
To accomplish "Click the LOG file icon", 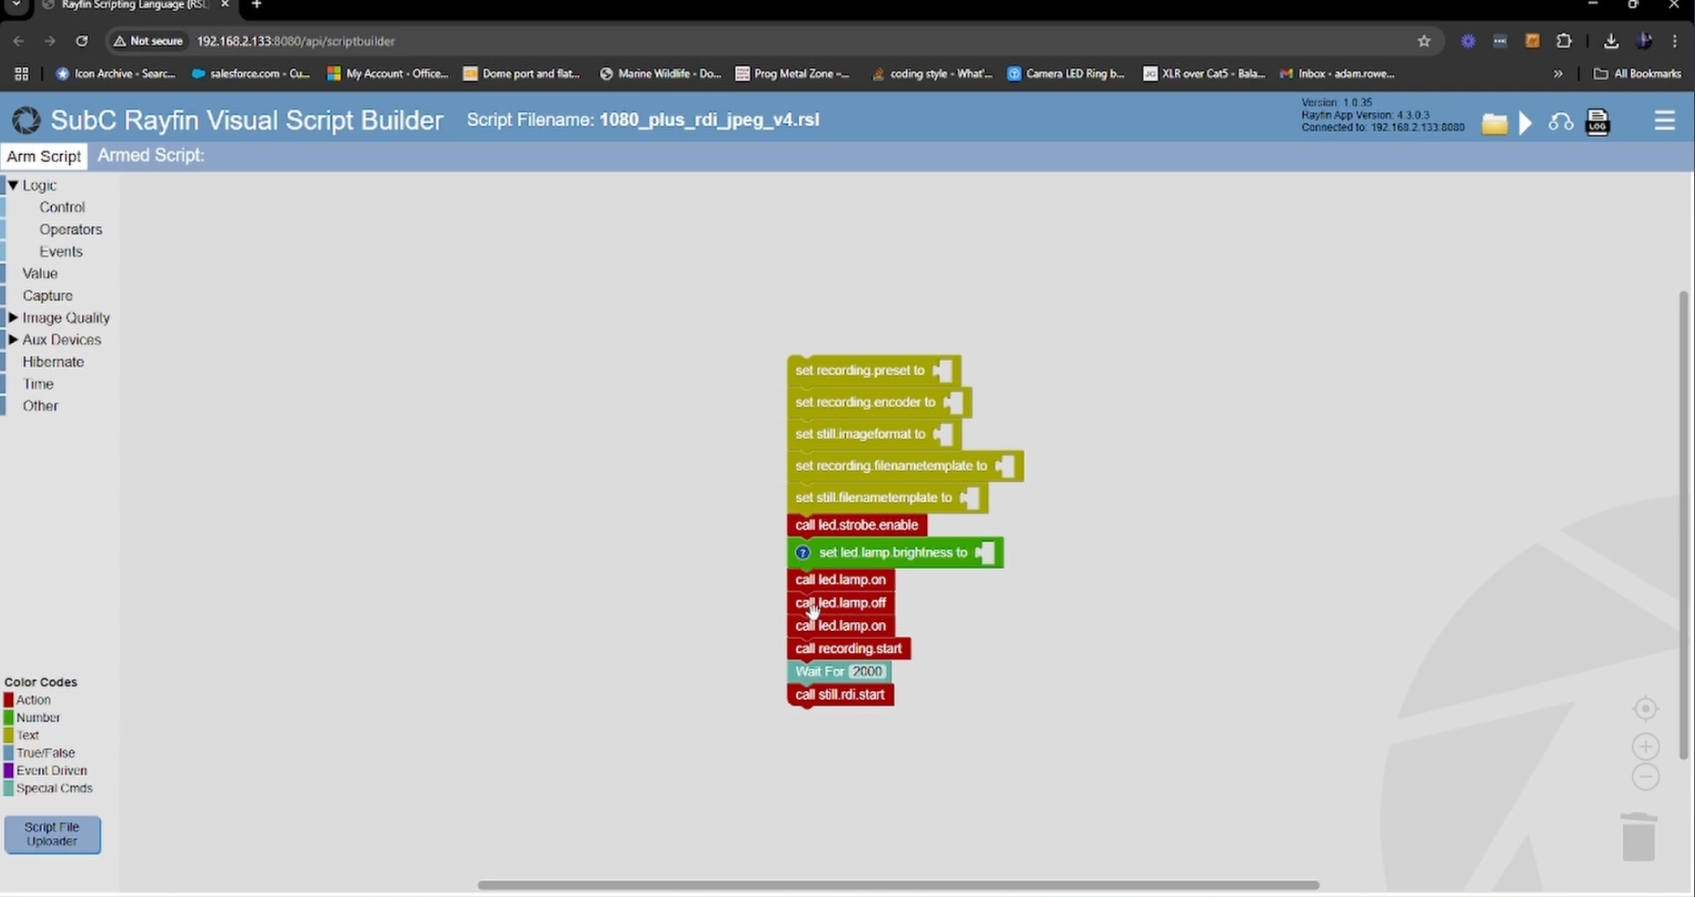I will [1597, 122].
